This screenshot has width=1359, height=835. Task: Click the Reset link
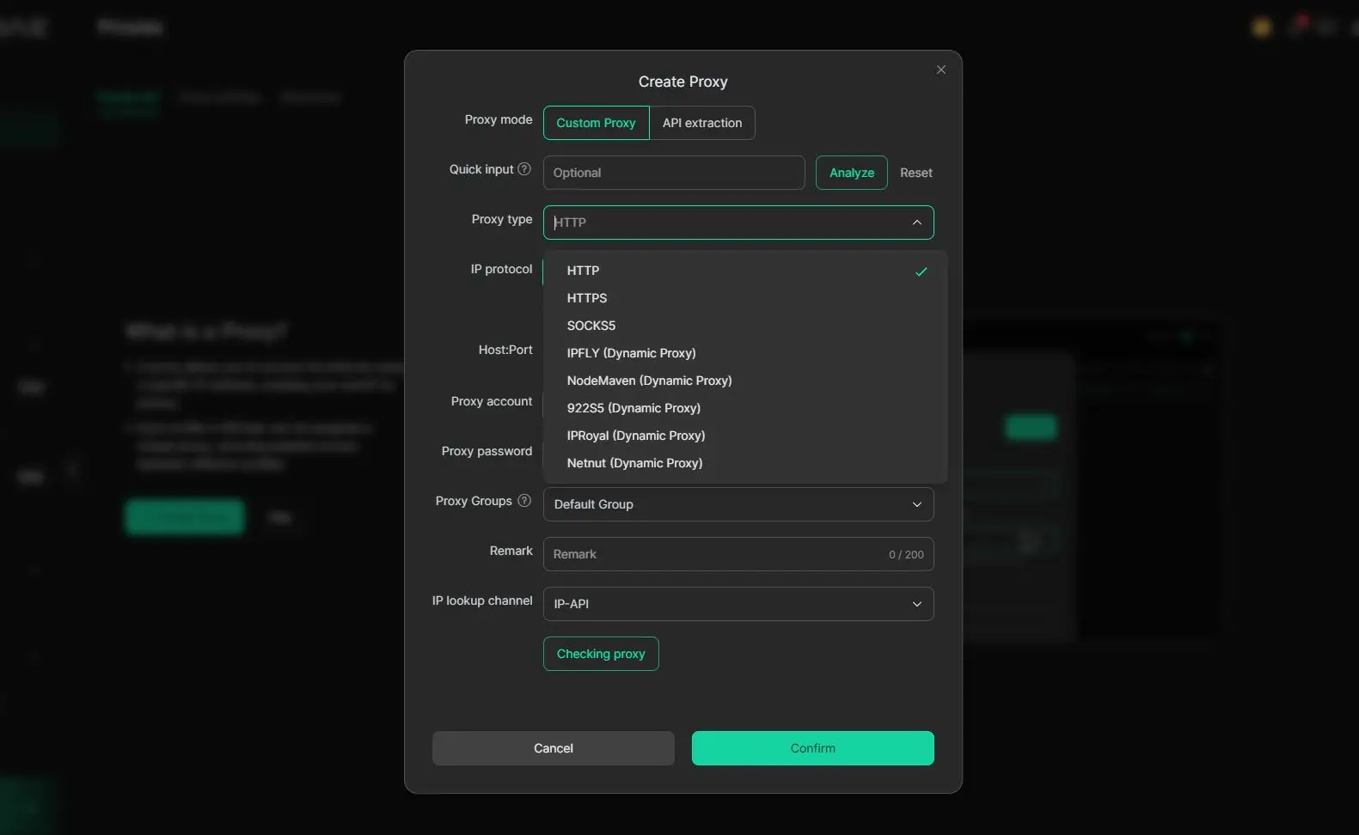coord(915,173)
